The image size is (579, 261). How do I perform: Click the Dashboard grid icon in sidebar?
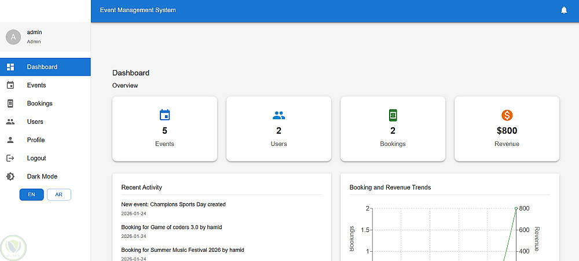pos(10,67)
